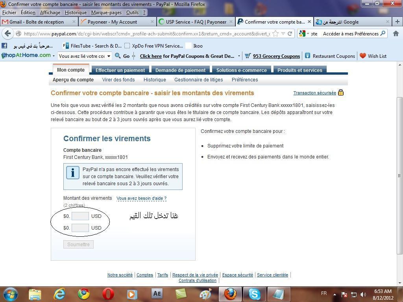Switch to USP Service FAQ tab
Screen dimensions: 403x302
point(196,22)
